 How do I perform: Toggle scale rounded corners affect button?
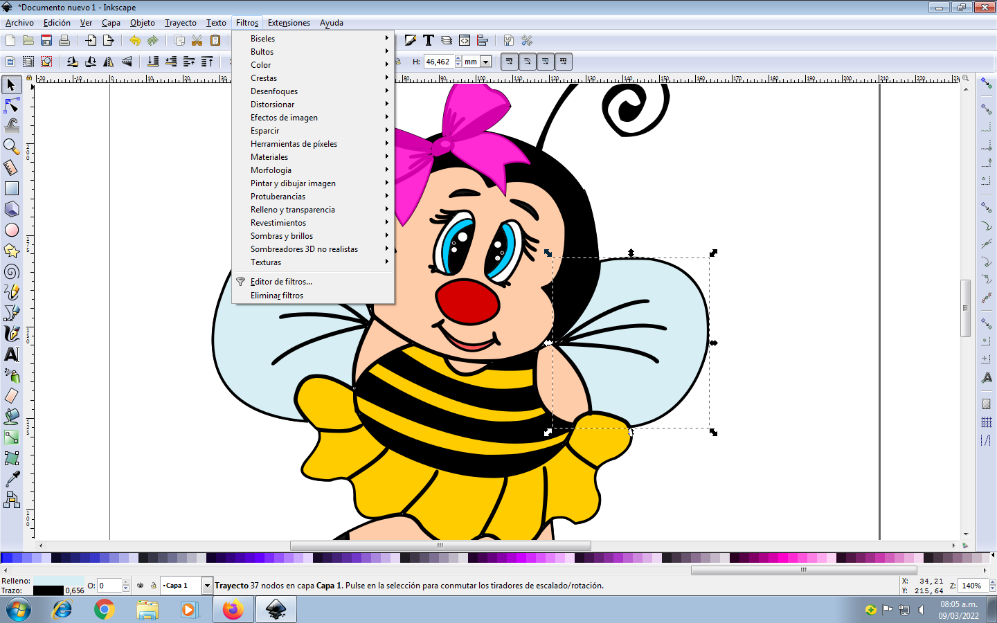pyautogui.click(x=528, y=62)
